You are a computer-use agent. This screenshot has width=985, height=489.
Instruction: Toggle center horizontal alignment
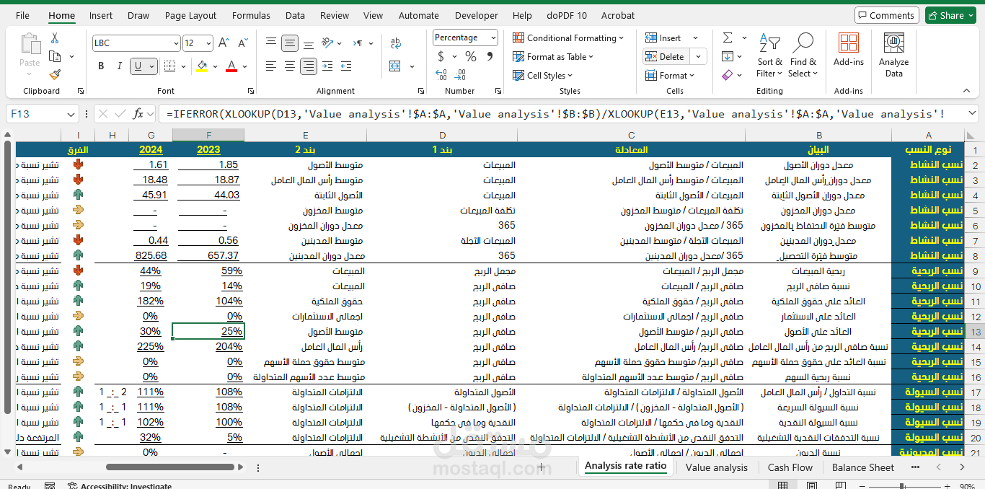click(290, 66)
